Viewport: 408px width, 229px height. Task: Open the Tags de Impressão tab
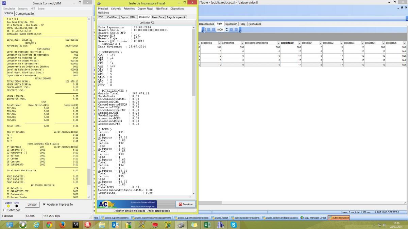(176, 17)
